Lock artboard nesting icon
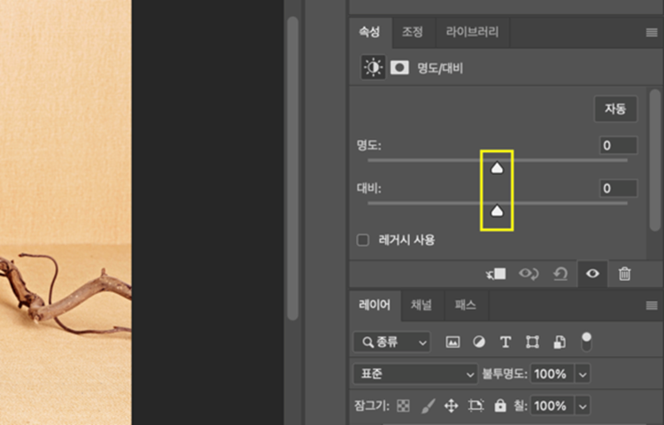 pyautogui.click(x=475, y=406)
